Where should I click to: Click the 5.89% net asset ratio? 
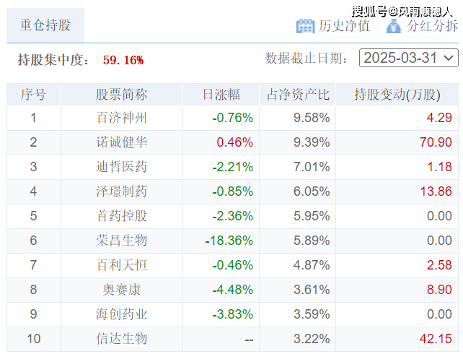click(312, 241)
